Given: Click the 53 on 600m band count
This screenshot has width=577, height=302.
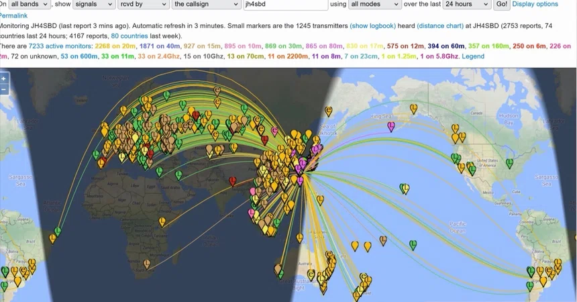Looking at the screenshot, I should (79, 56).
